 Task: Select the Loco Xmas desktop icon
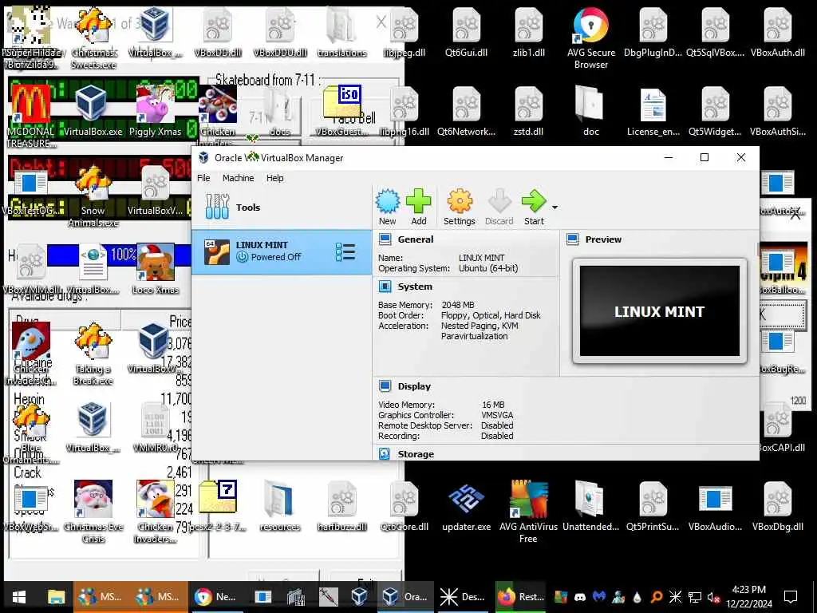pos(156,270)
